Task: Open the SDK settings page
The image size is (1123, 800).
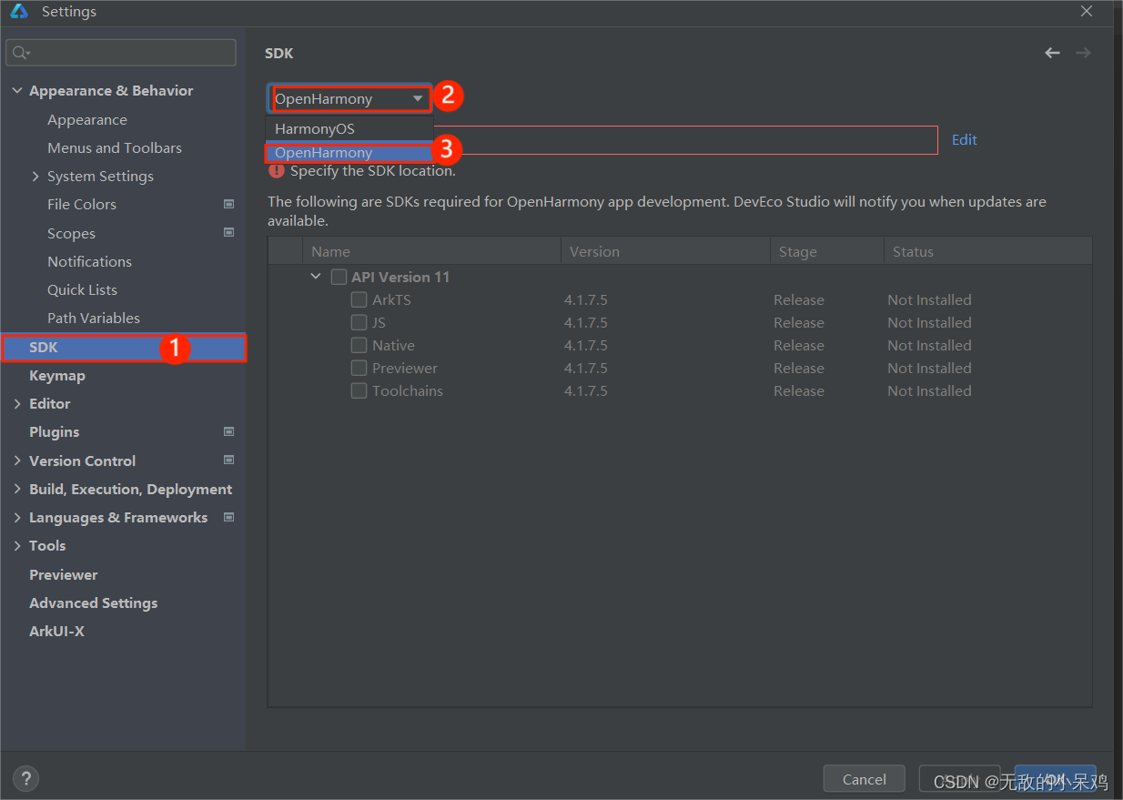Action: (124, 348)
